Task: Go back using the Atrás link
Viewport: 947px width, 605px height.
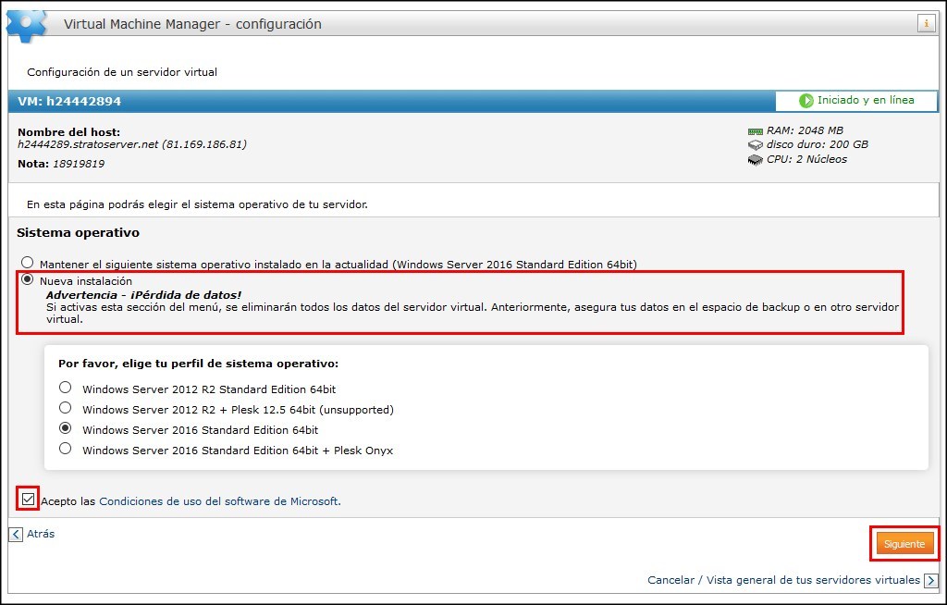Action: pyautogui.click(x=41, y=533)
